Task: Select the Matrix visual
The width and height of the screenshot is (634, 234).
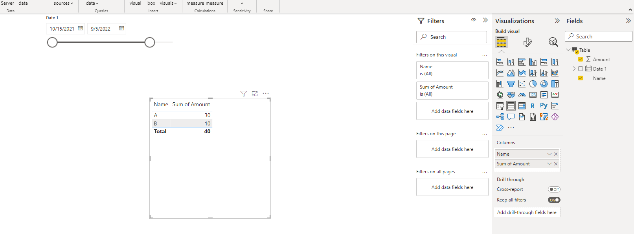Action: tap(522, 106)
